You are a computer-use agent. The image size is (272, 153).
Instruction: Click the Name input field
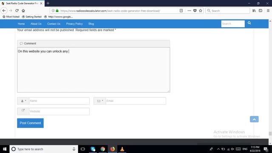(x=59, y=101)
